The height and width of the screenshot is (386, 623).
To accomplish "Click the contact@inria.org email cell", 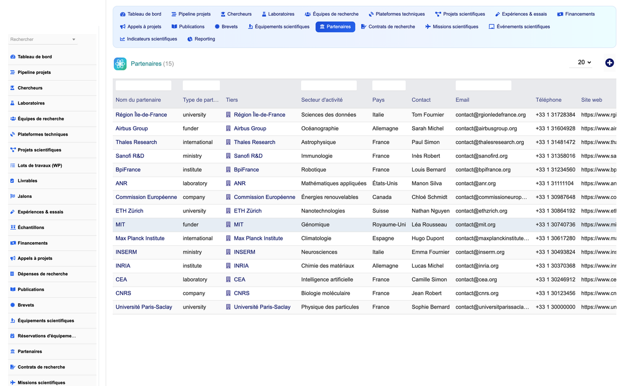I will click(x=477, y=266).
